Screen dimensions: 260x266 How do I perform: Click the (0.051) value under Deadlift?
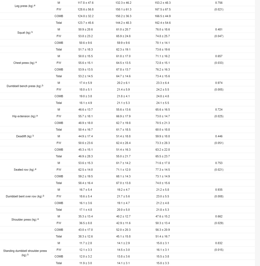[x=219, y=143]
